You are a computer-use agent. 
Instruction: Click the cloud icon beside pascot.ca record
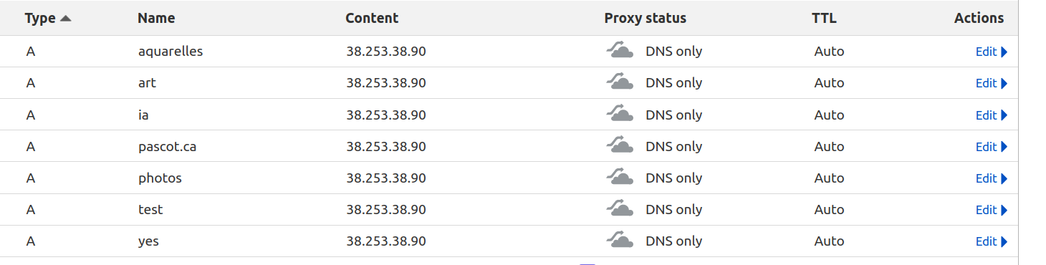click(x=620, y=145)
